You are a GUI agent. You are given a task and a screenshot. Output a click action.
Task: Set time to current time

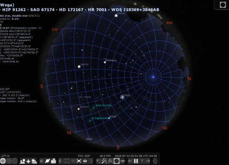pyautogui.click(x=142, y=161)
